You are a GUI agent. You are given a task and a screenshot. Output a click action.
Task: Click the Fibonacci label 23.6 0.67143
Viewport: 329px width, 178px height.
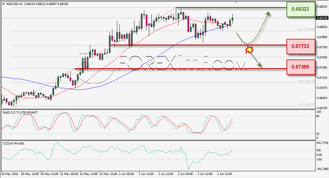(306, 81)
